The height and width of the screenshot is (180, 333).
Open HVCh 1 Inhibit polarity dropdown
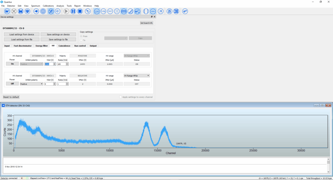(x=32, y=84)
